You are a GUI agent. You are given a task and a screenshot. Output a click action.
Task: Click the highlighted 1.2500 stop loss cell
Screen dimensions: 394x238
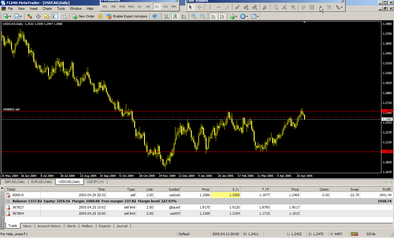tap(226, 195)
